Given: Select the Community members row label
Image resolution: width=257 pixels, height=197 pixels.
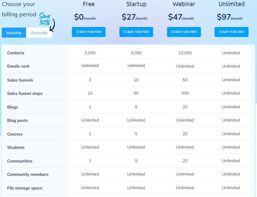Looking at the screenshot, I should pyautogui.click(x=28, y=175).
